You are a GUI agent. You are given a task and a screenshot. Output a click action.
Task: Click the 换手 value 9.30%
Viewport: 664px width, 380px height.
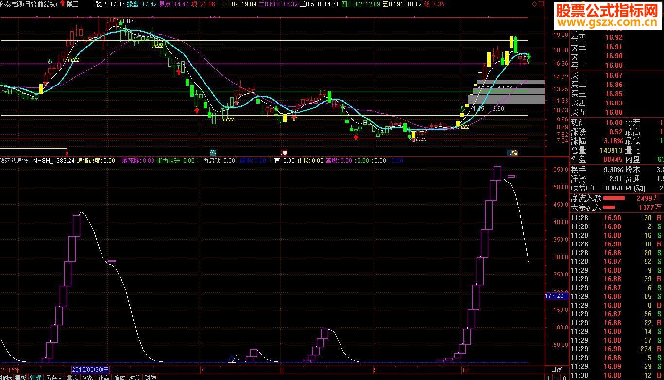click(613, 170)
